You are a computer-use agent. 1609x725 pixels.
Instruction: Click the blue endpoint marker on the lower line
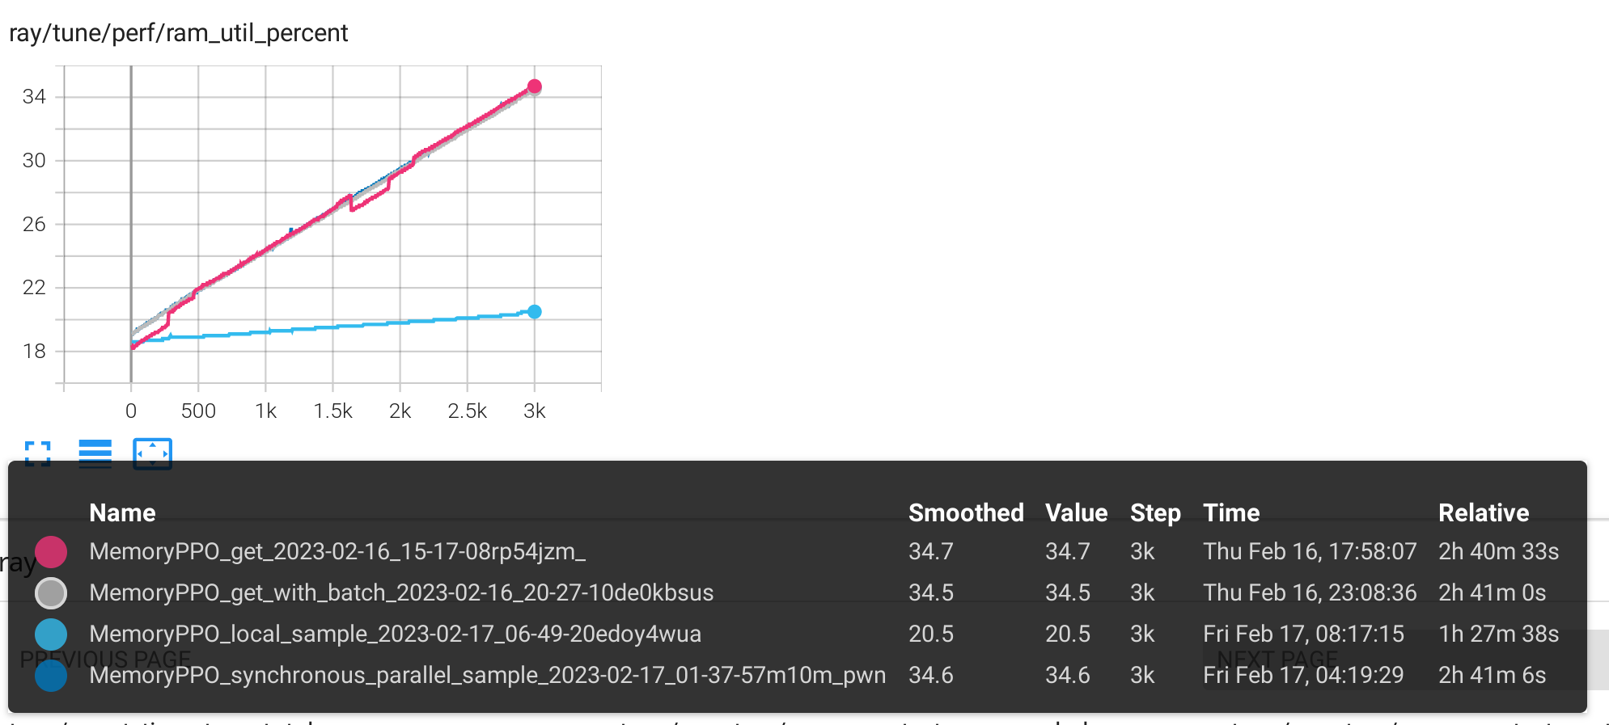point(536,310)
